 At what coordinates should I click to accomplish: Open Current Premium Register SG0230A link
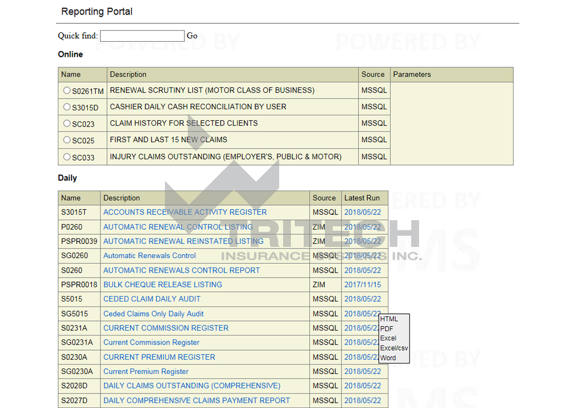coord(145,371)
